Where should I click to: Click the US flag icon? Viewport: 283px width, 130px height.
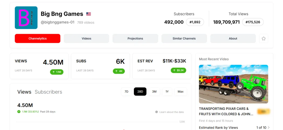coord(89,14)
